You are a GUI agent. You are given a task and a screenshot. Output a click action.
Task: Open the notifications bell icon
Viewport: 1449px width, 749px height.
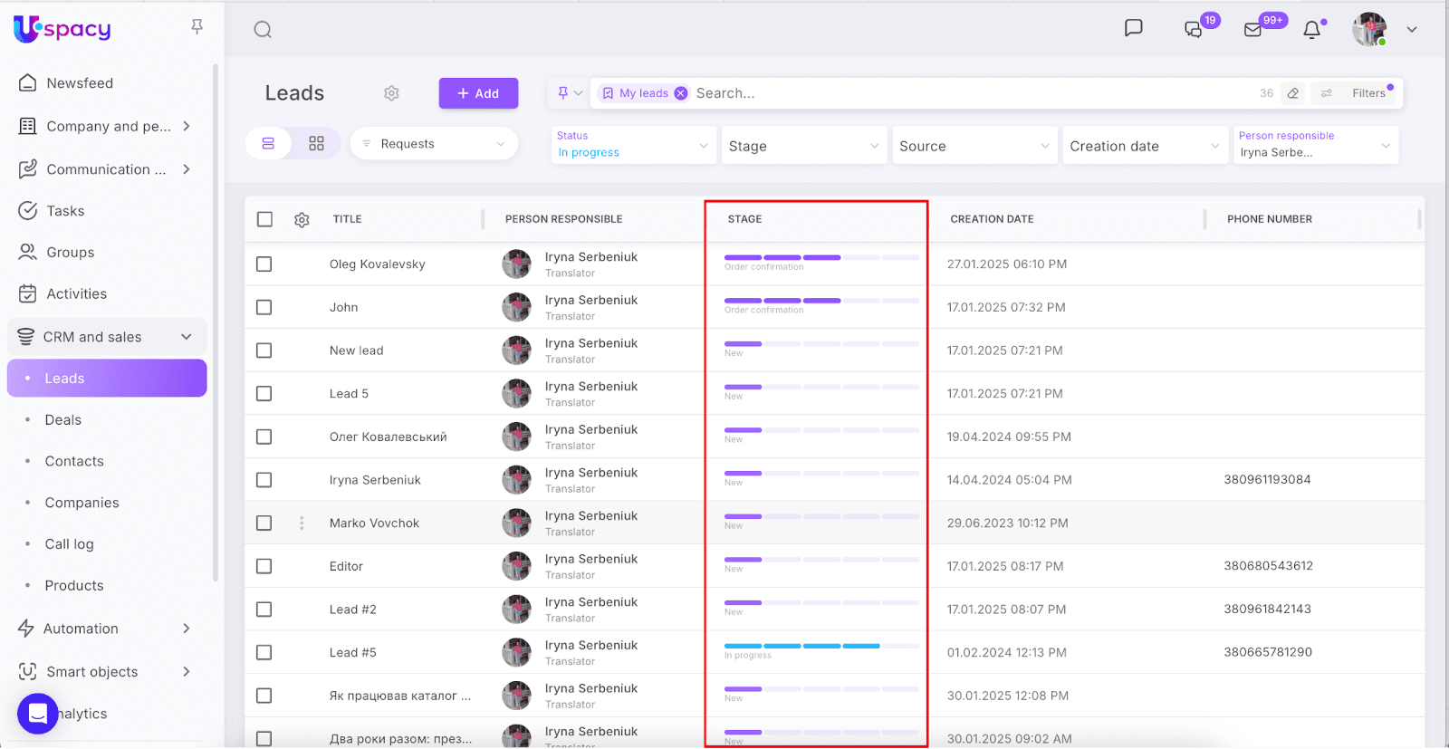[1311, 30]
